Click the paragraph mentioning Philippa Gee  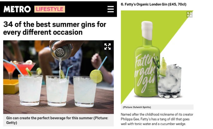pyautogui.click(x=157, y=119)
